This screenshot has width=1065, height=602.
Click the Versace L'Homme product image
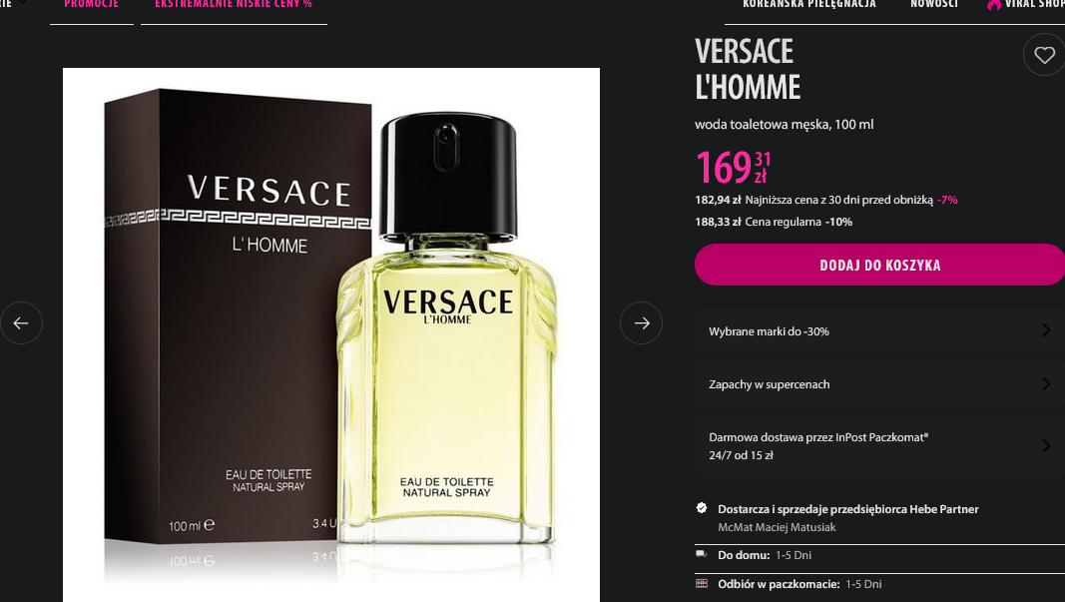point(331,334)
